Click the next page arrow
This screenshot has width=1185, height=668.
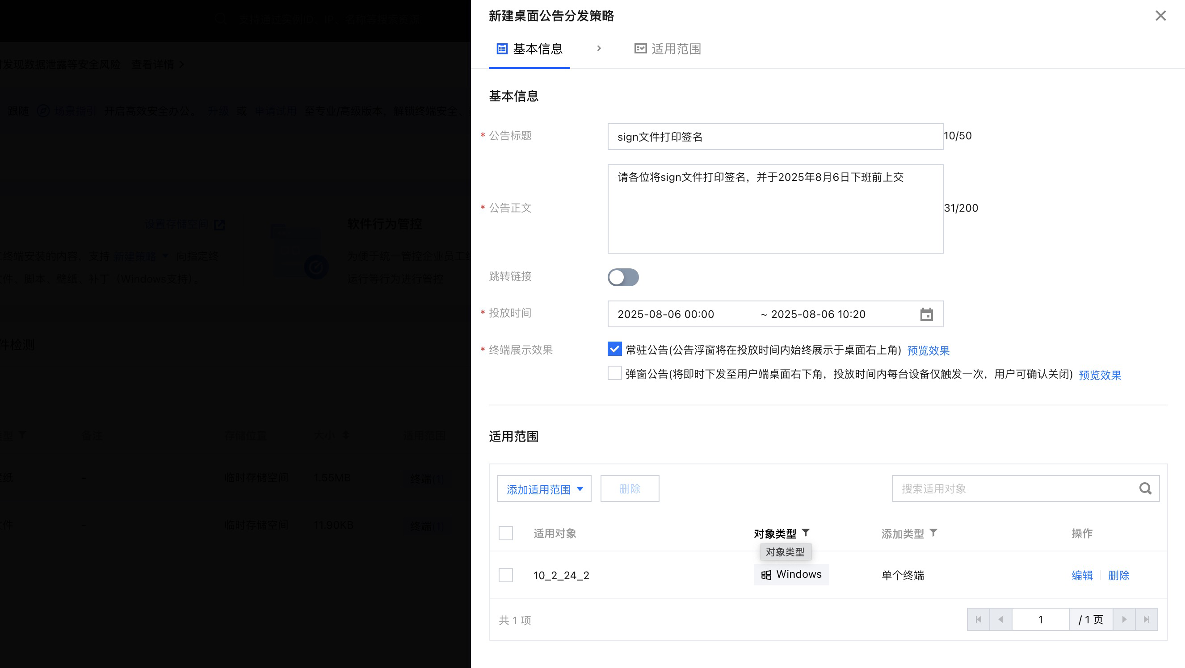[1124, 620]
